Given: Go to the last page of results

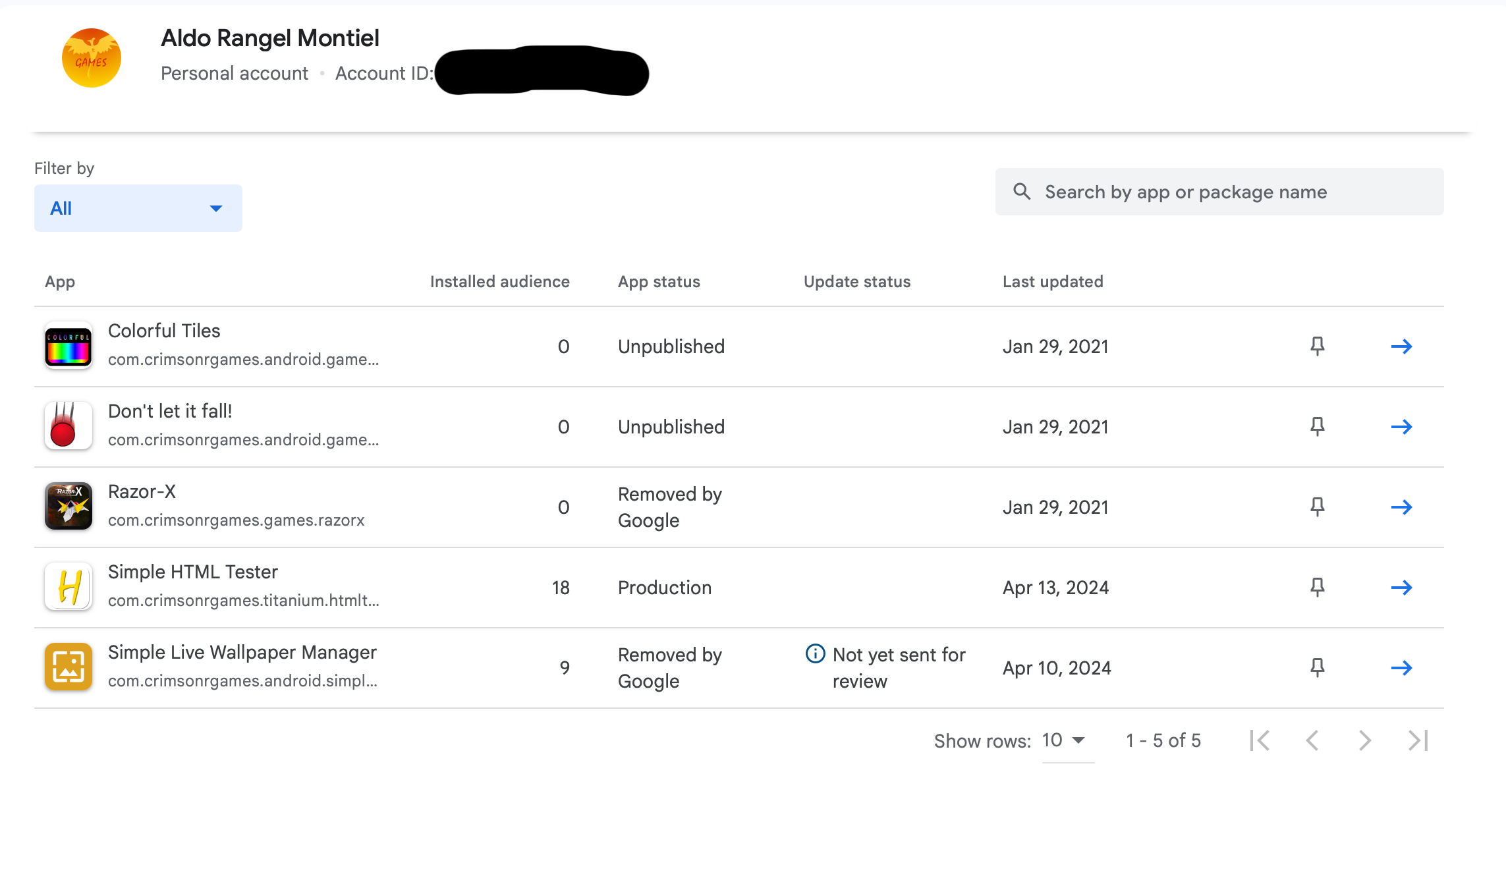Looking at the screenshot, I should coord(1418,740).
